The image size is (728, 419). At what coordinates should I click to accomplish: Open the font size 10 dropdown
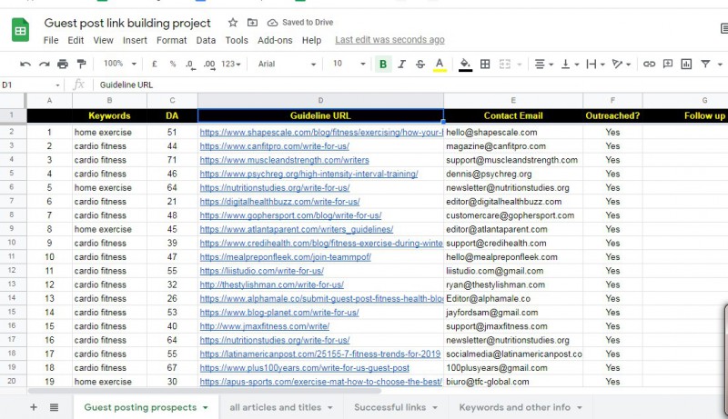pos(349,64)
